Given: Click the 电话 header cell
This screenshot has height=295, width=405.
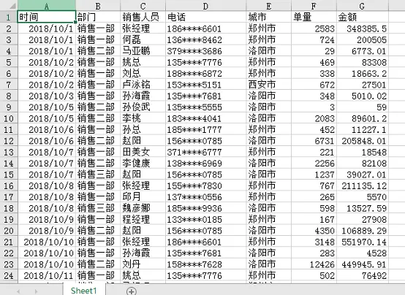Looking at the screenshot, I should click(x=206, y=17).
